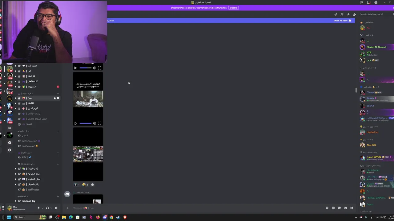Click the laughing reaction with count 2
The height and width of the screenshot is (221, 394).
85,184
